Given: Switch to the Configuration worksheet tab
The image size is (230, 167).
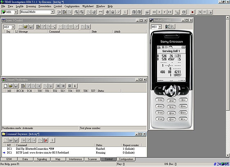Looking at the screenshot, I should pos(126,159).
